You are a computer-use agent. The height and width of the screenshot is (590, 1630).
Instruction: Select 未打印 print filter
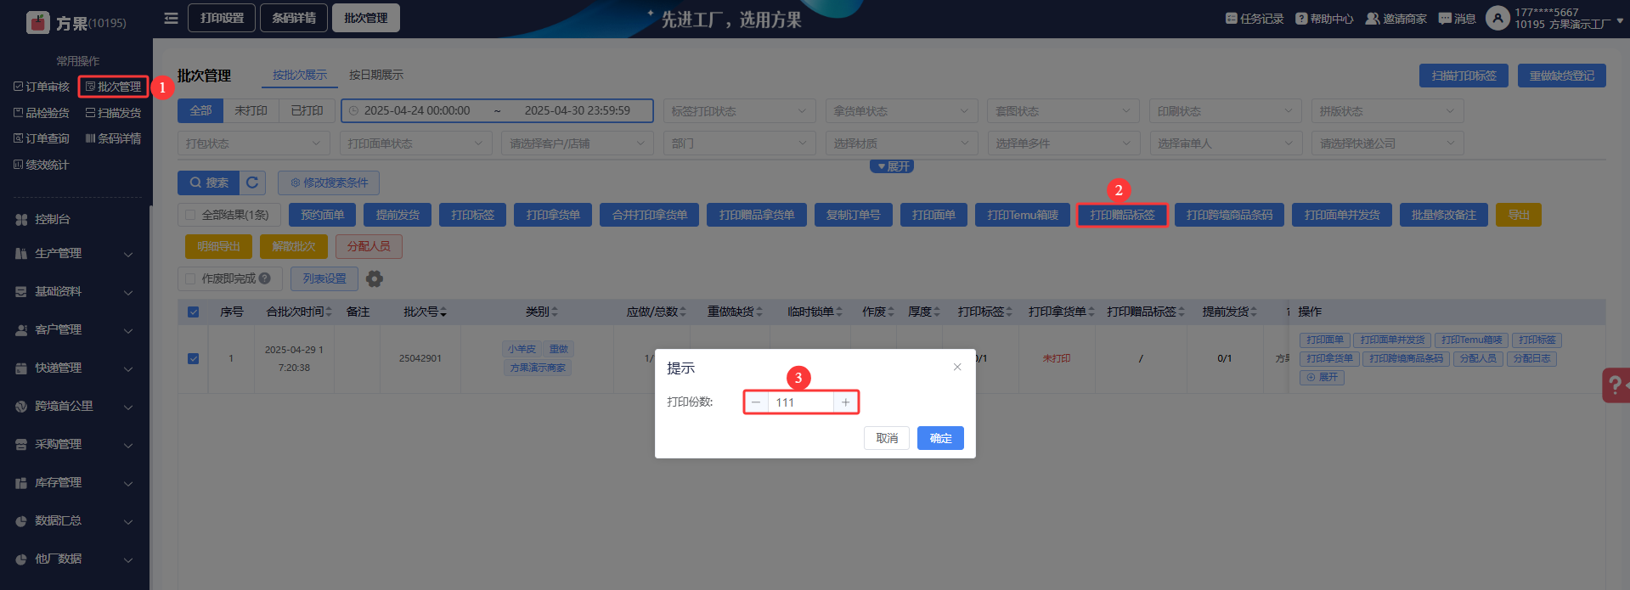(251, 110)
